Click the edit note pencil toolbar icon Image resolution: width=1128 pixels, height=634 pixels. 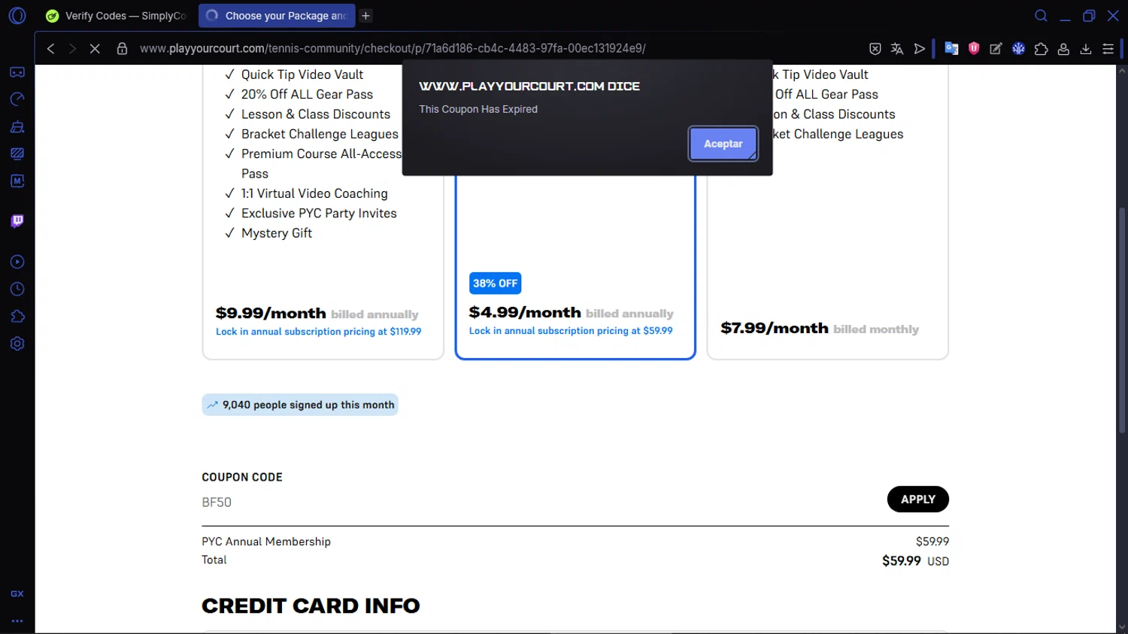click(x=996, y=49)
